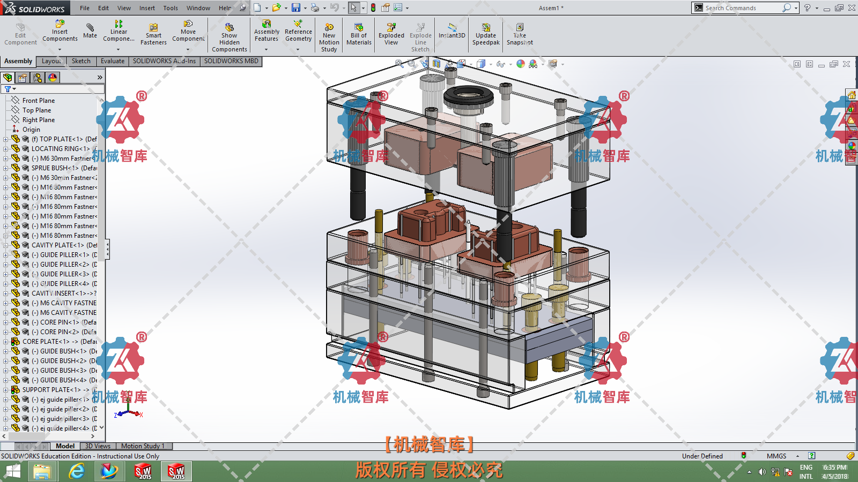858x482 pixels.
Task: Click Edit Appearance color ball
Action: pos(520,64)
